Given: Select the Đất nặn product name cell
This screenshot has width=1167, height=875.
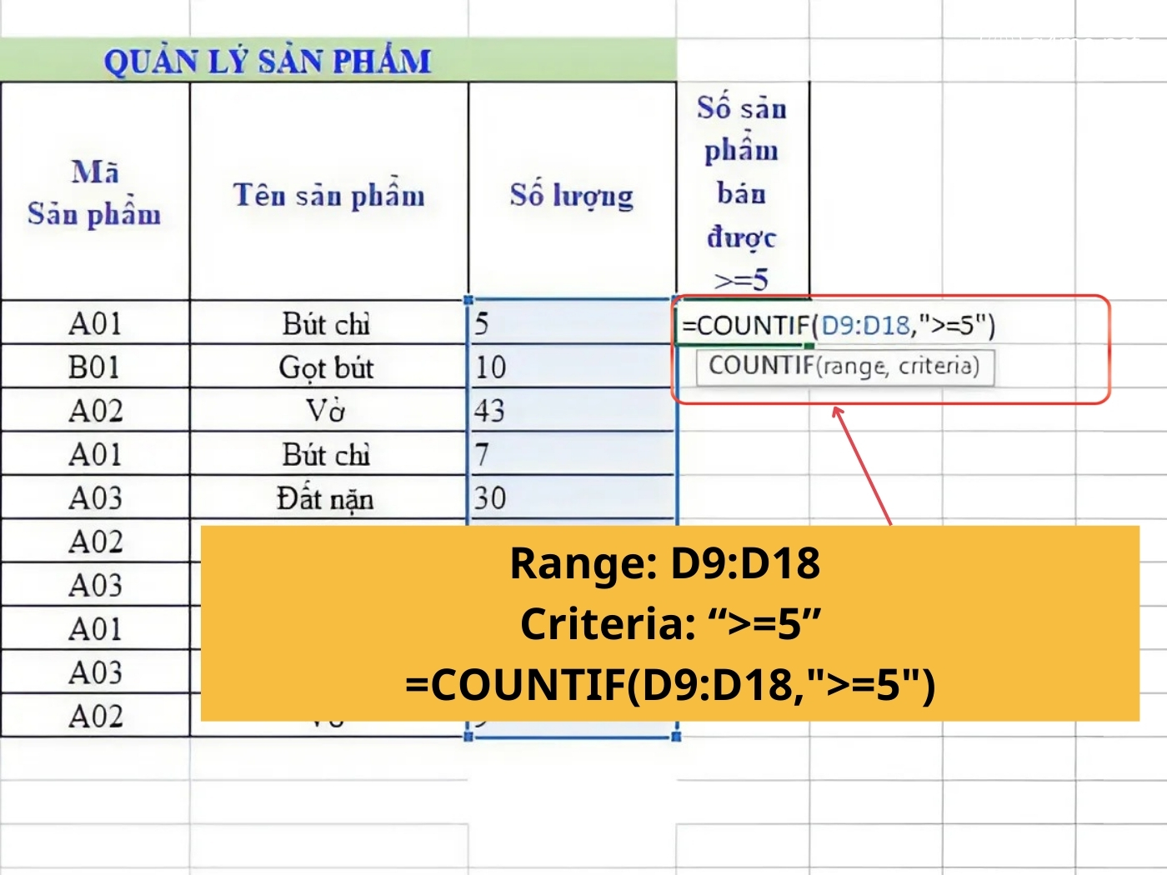Looking at the screenshot, I should click(x=329, y=497).
